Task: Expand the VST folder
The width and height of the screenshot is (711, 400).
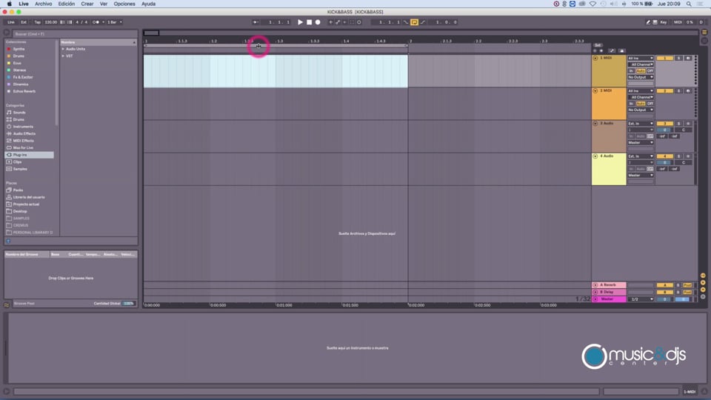Action: 63,56
